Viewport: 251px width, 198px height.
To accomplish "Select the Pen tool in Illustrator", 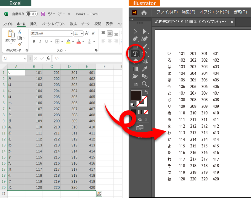I will point(135,39).
